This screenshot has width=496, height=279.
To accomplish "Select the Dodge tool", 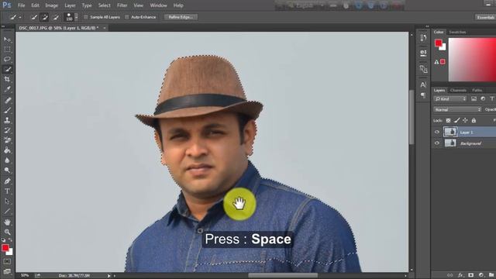I will (x=7, y=170).
